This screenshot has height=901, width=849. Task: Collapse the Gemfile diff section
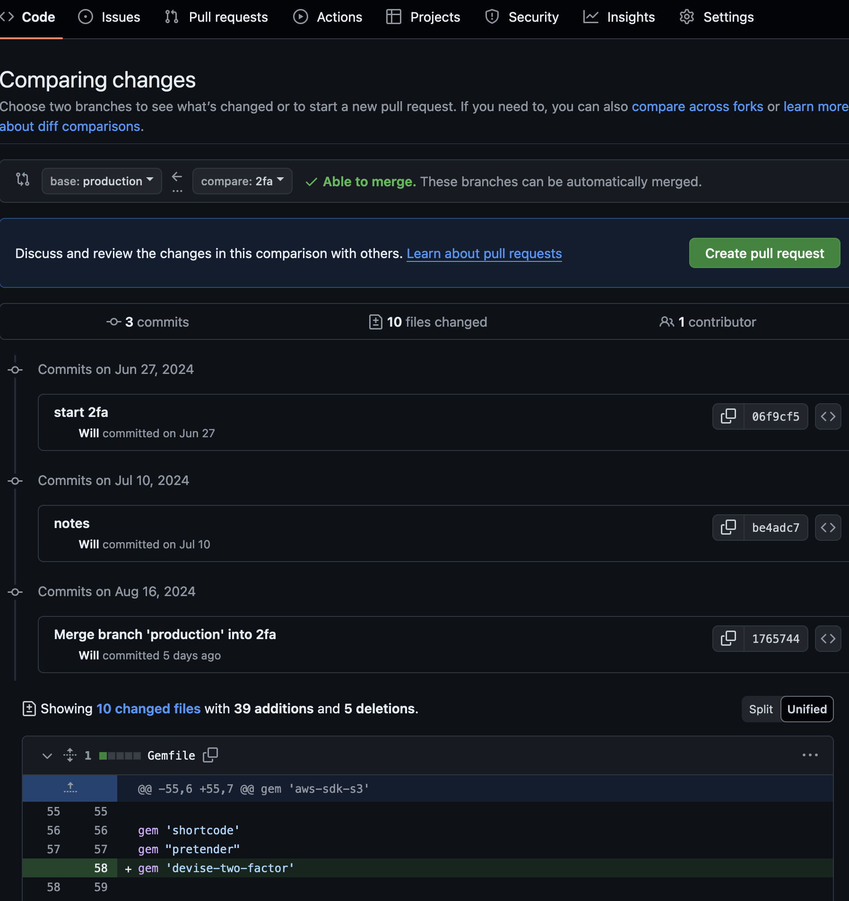click(x=47, y=755)
